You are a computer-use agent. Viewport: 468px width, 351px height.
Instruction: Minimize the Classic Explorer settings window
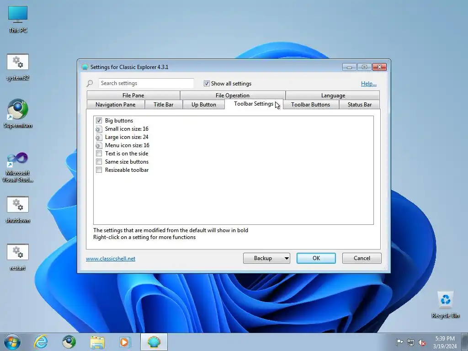pos(349,67)
